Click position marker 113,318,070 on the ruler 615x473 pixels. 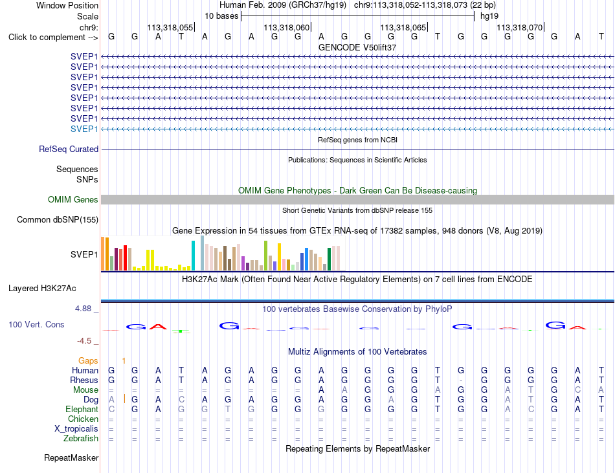tap(520, 27)
